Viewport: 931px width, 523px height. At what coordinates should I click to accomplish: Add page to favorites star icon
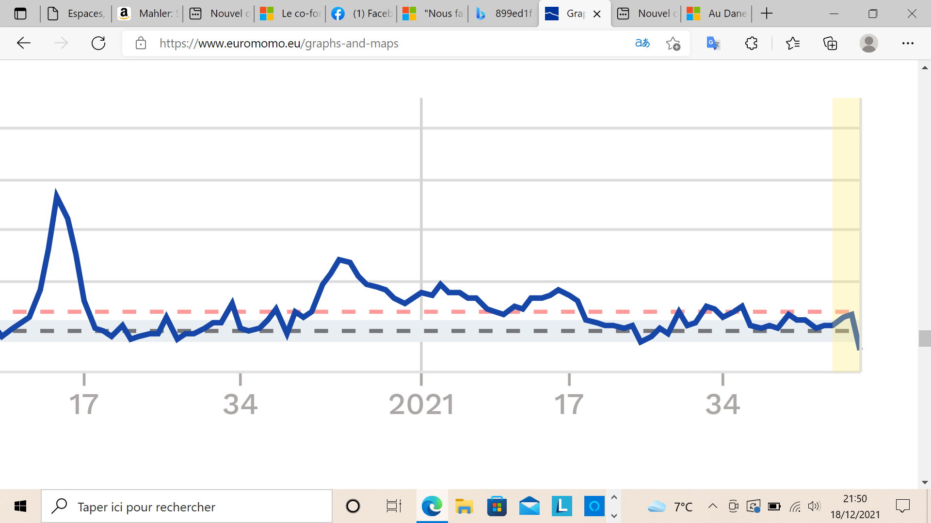click(x=673, y=43)
